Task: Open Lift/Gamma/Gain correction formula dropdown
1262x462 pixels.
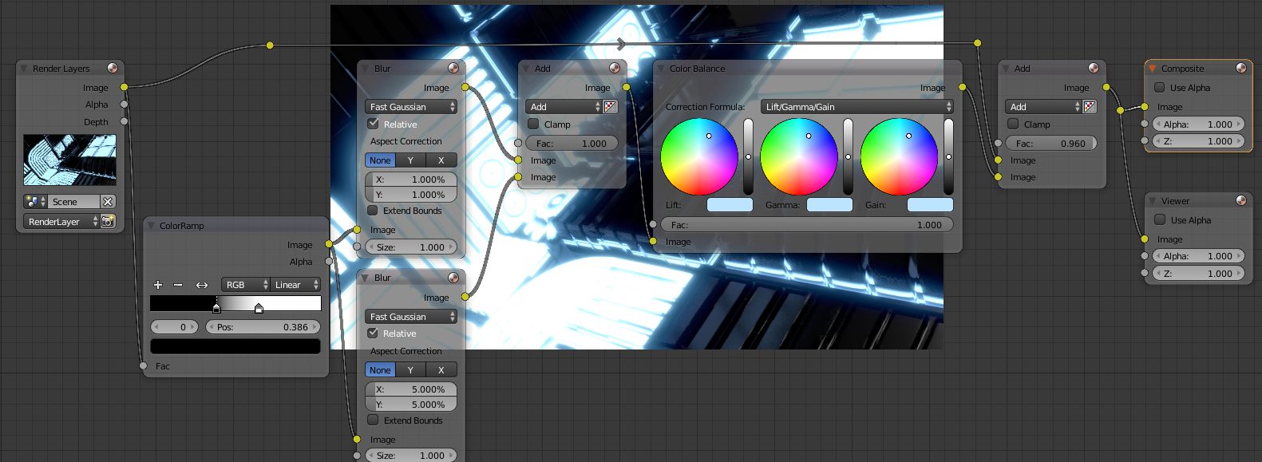Action: (856, 107)
